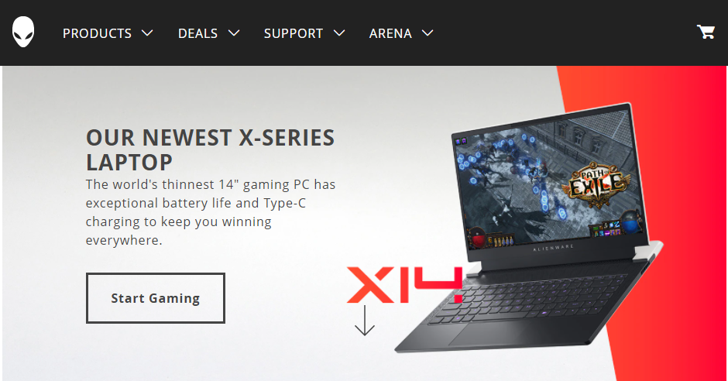Click the downward arrow below X14
The image size is (728, 381).
coord(365,320)
